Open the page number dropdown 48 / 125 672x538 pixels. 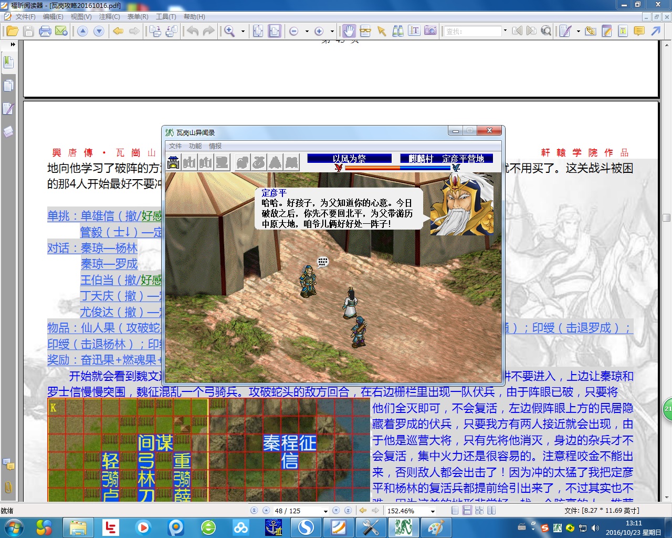point(325,511)
